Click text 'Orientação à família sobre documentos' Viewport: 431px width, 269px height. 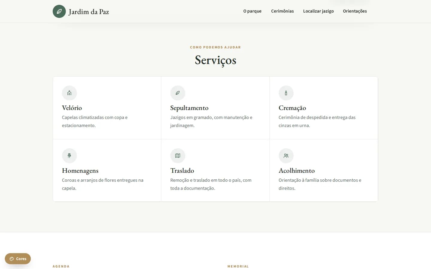[318, 180]
